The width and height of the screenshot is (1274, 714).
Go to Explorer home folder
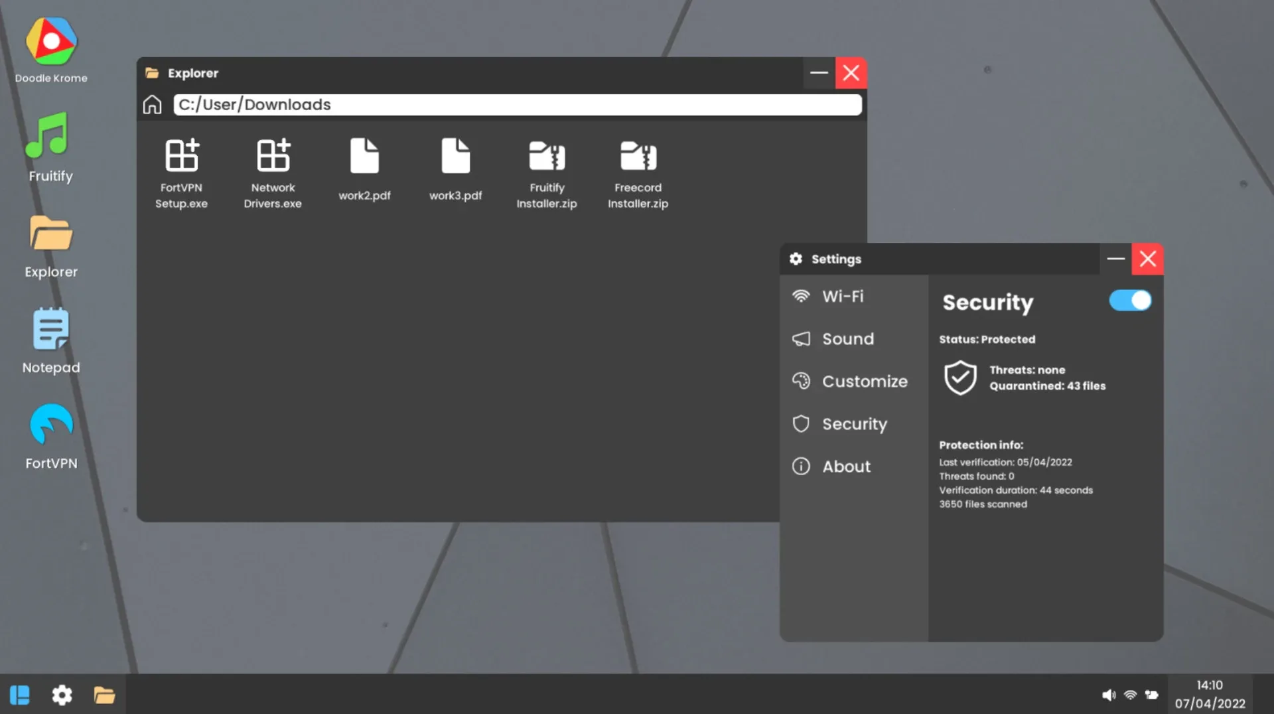pyautogui.click(x=152, y=105)
